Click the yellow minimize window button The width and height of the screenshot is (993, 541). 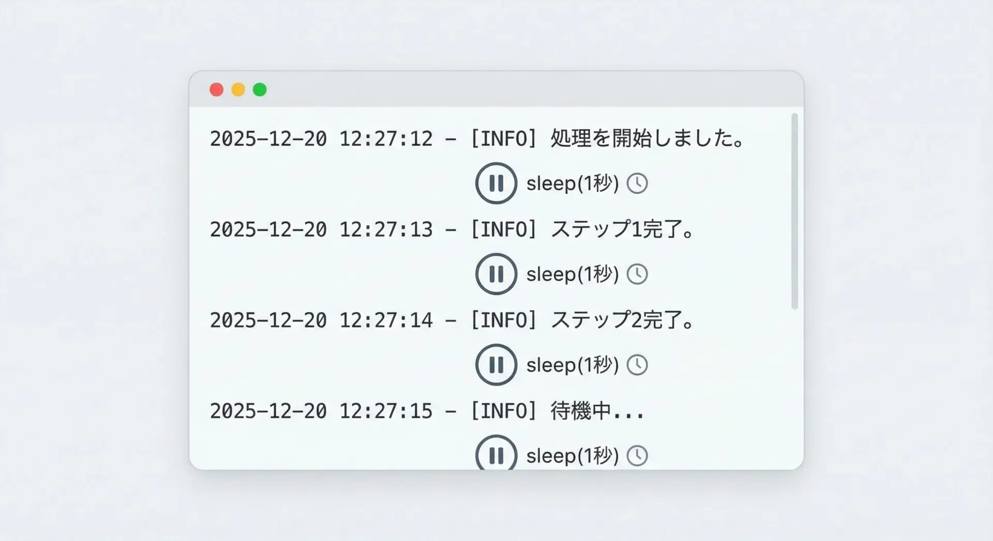tap(238, 90)
